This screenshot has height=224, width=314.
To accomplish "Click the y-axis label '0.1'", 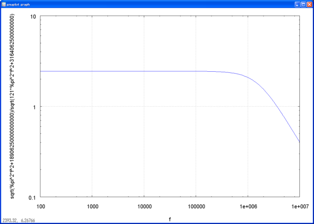I will tap(32, 197).
